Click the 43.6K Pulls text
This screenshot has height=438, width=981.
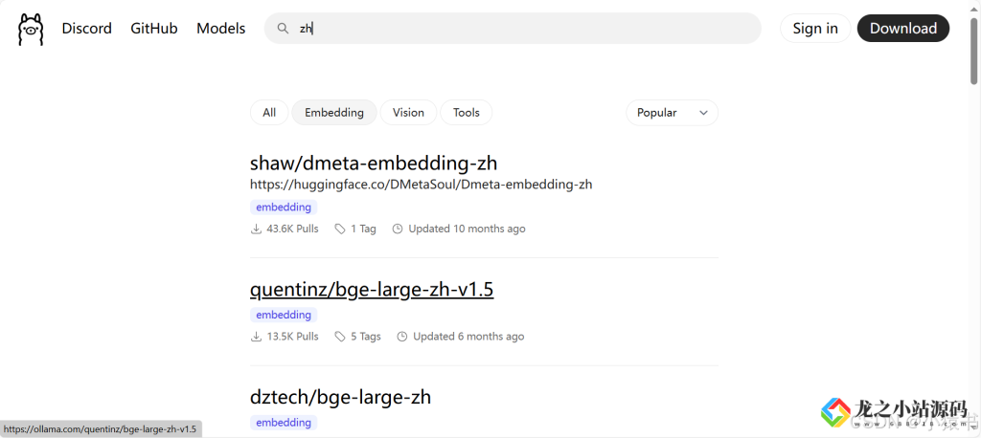coord(292,229)
